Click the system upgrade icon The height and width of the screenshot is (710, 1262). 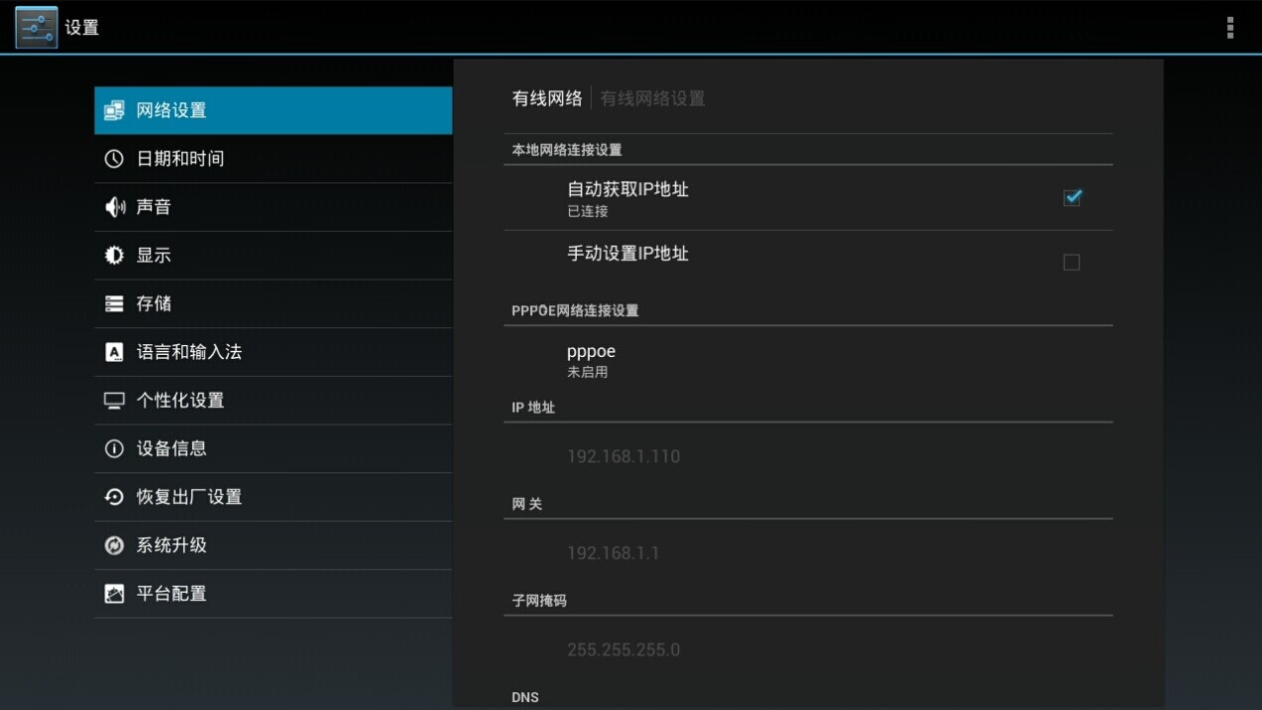coord(114,545)
